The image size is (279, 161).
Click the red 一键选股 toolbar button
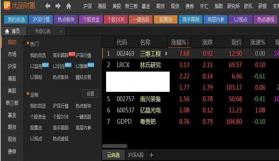coord(141,19)
